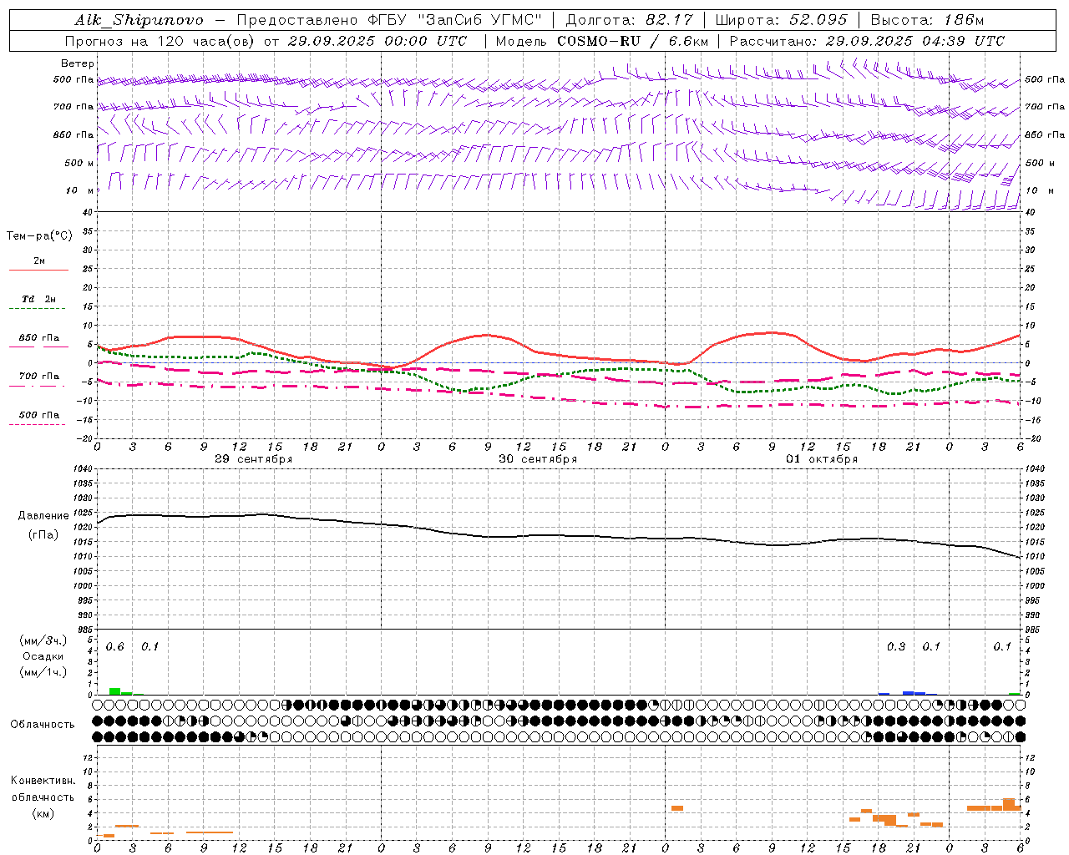Viewport: 1069px width, 855px height.
Task: Click the (мм/1ч.) precipitation unit label
Action: click(x=43, y=672)
